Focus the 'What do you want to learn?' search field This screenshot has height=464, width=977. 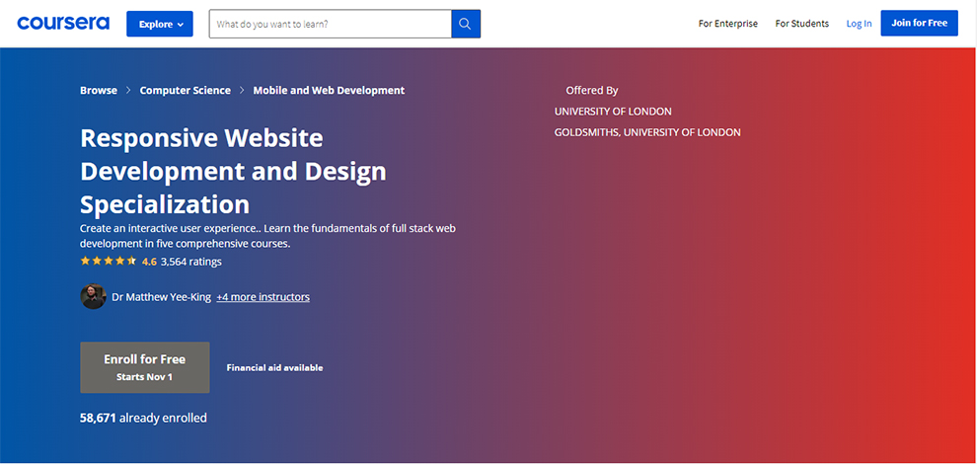[x=331, y=24]
